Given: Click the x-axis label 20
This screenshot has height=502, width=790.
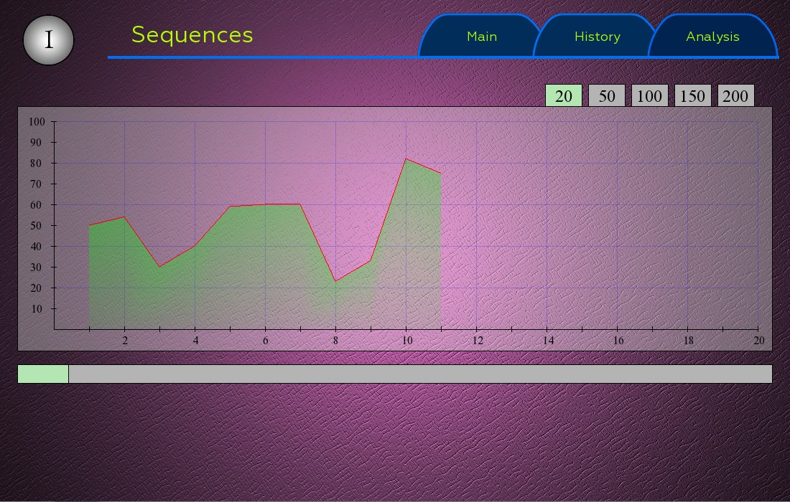Looking at the screenshot, I should [758, 341].
